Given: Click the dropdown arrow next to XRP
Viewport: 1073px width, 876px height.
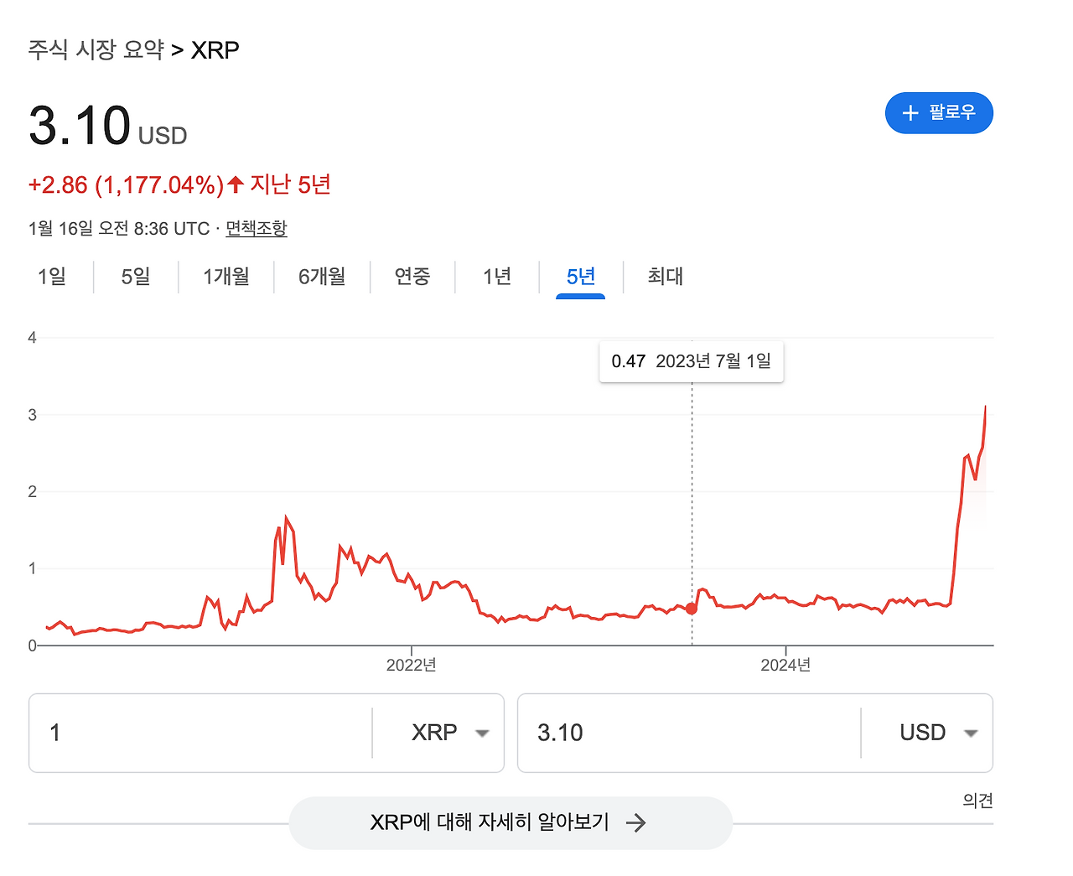Looking at the screenshot, I should pyautogui.click(x=482, y=733).
